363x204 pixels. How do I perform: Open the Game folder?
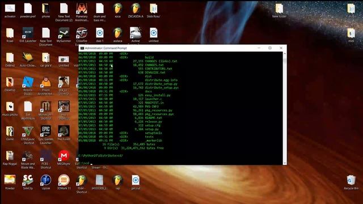point(10,134)
